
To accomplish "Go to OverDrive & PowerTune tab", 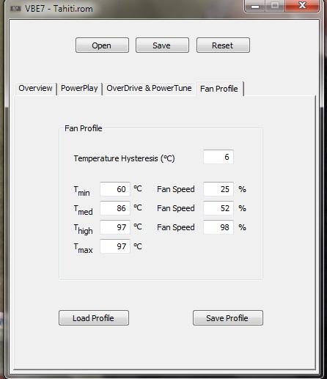I will click(x=149, y=88).
